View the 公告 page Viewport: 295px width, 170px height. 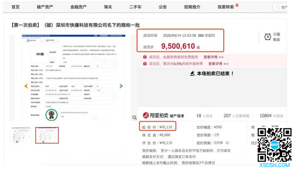click(163, 7)
